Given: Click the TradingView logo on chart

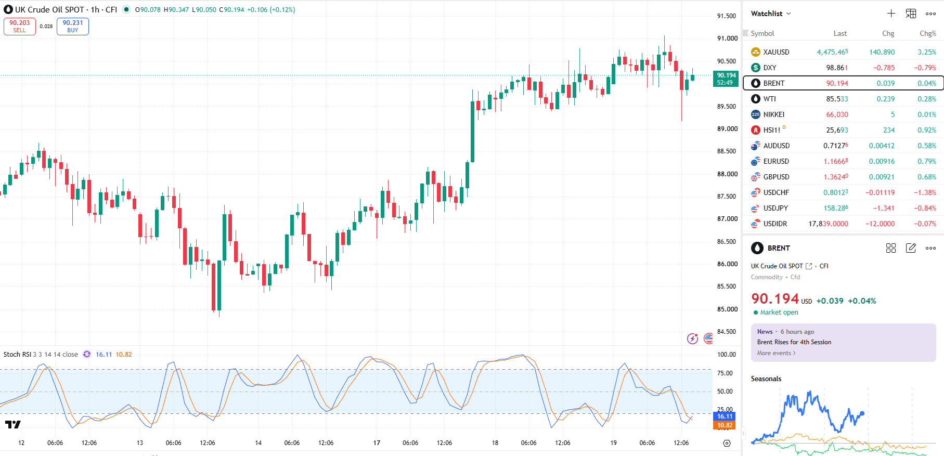Looking at the screenshot, I should 12,424.
